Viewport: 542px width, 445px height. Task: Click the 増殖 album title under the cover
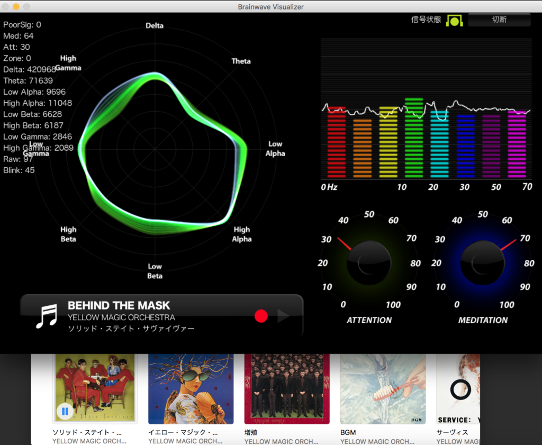coord(251,432)
